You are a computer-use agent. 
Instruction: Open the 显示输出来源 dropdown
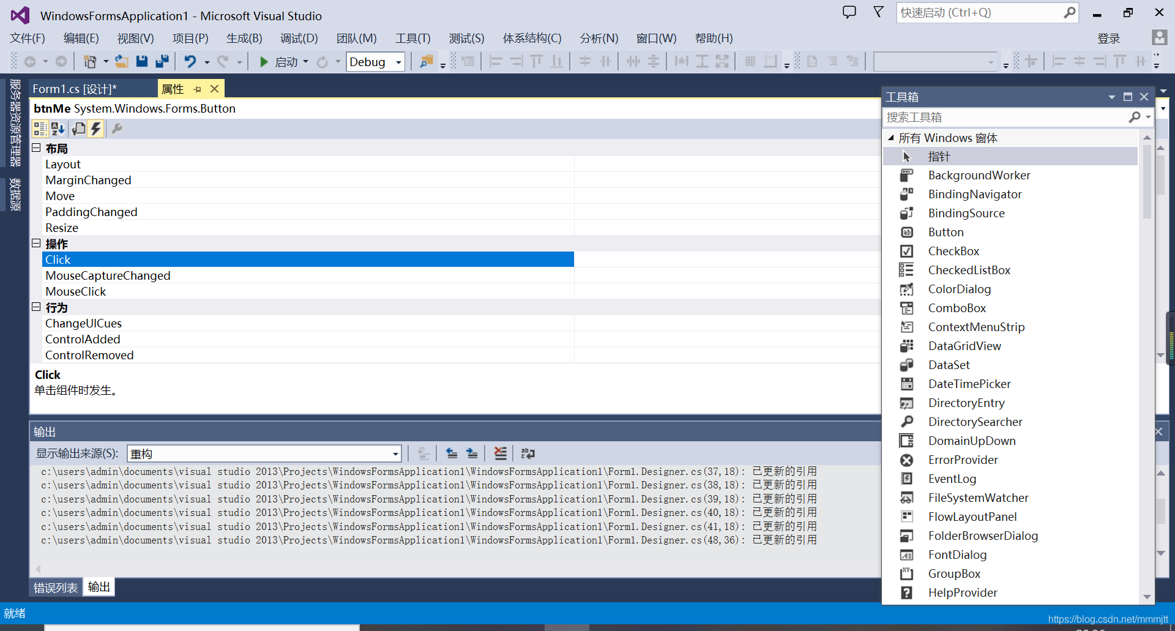coord(395,454)
